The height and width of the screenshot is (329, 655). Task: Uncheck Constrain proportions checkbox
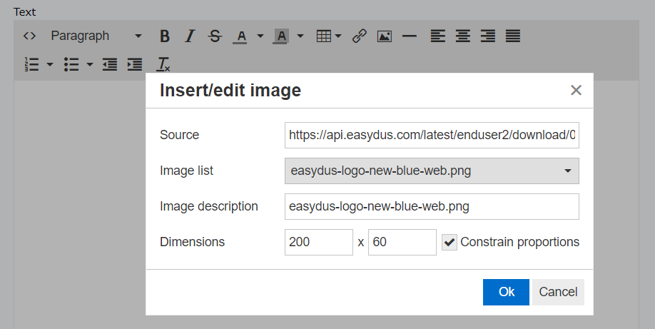click(x=450, y=242)
